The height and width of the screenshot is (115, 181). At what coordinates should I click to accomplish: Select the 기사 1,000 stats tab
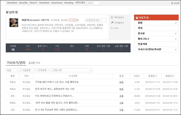tap(28, 48)
